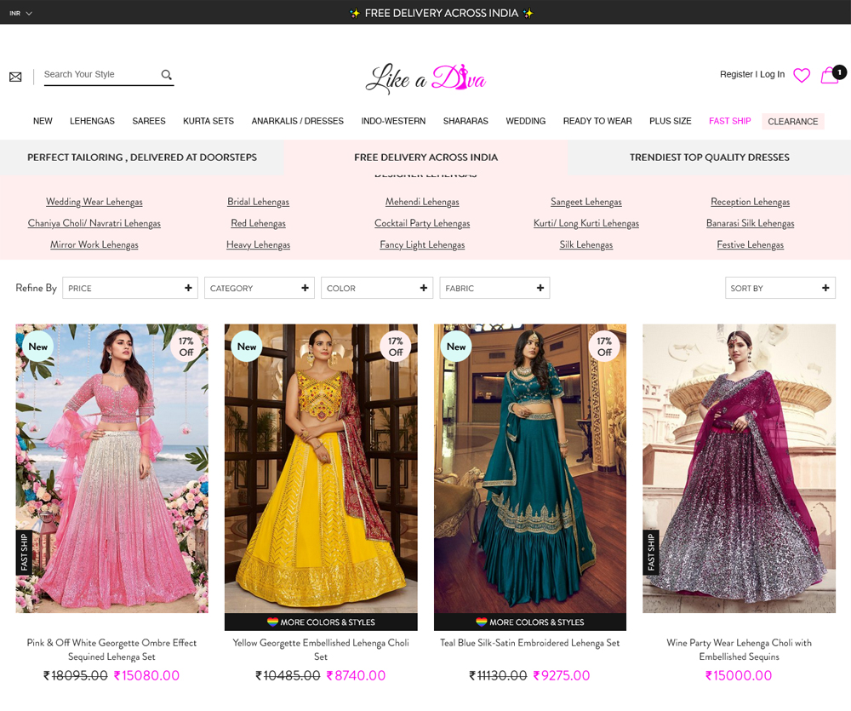Open Reception Lehengas link

pyautogui.click(x=750, y=202)
